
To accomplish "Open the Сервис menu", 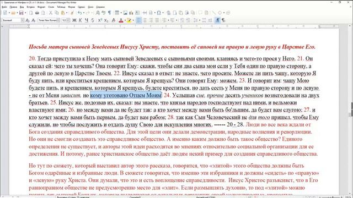I will click(81, 7).
